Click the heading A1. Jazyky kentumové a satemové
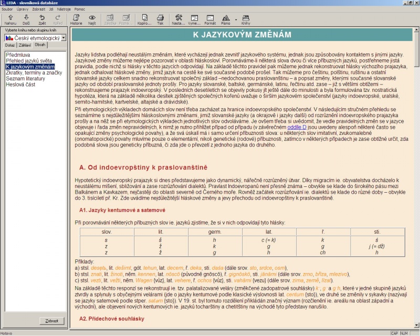The height and width of the screenshot is (336, 420). tap(122, 211)
